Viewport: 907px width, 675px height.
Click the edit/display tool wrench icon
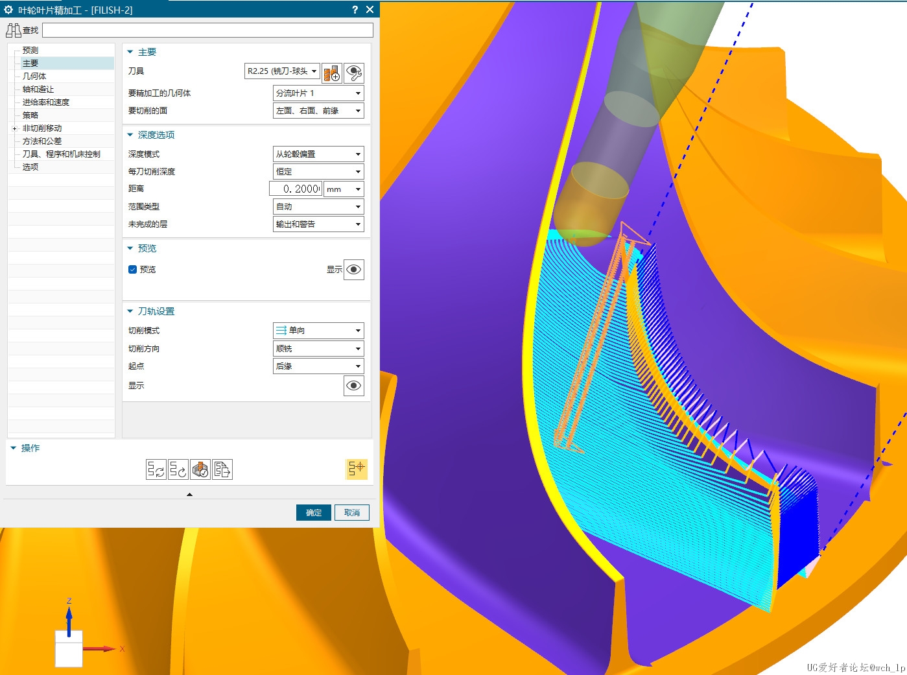tap(354, 73)
